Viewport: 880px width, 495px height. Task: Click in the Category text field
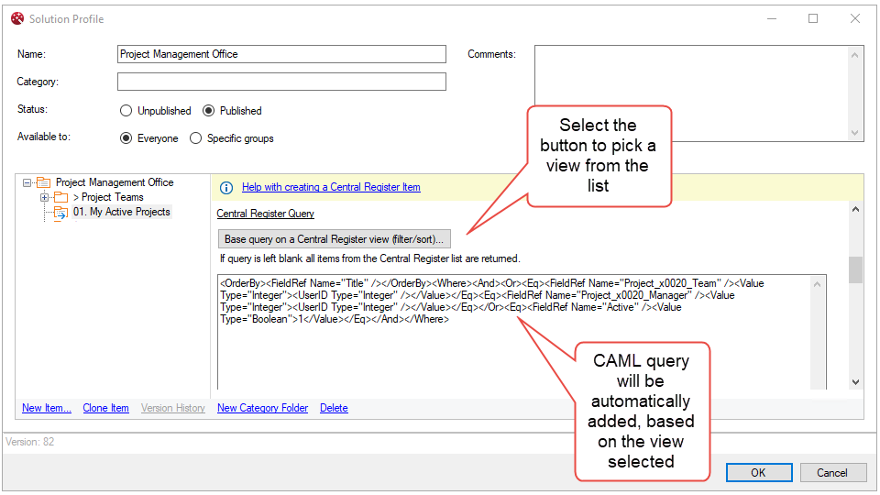tap(281, 82)
